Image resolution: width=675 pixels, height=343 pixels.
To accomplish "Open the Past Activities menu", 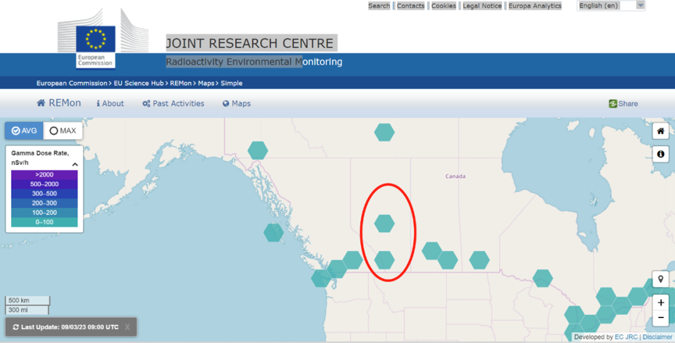I will coord(173,103).
